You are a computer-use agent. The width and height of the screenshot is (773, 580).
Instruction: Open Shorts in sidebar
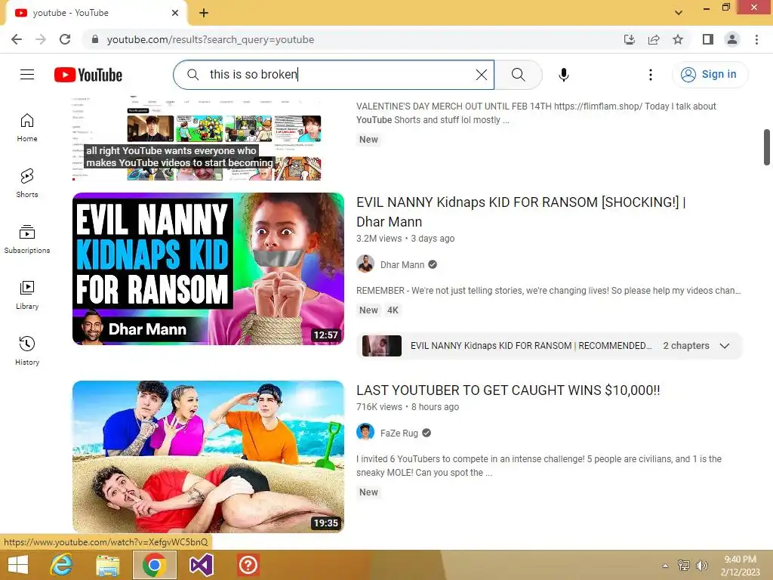27,184
